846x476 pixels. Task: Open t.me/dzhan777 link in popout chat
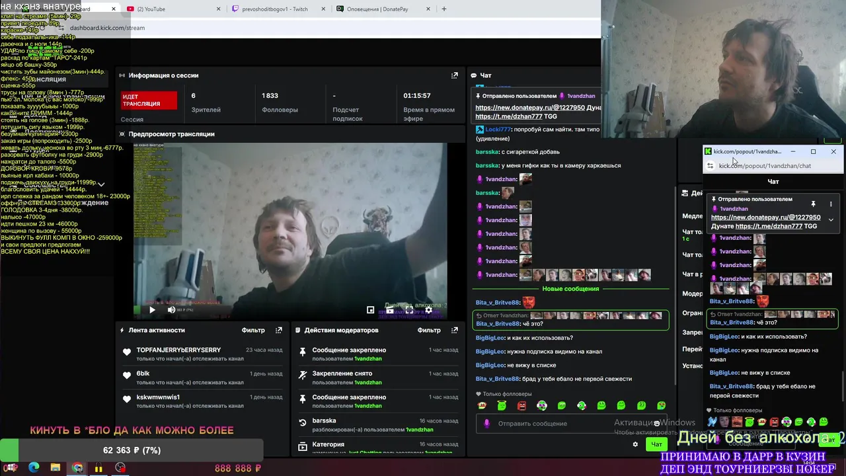(x=769, y=226)
